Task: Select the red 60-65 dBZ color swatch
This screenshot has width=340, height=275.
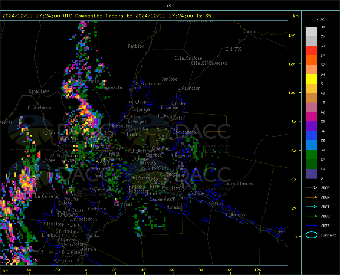Action: [311, 51]
